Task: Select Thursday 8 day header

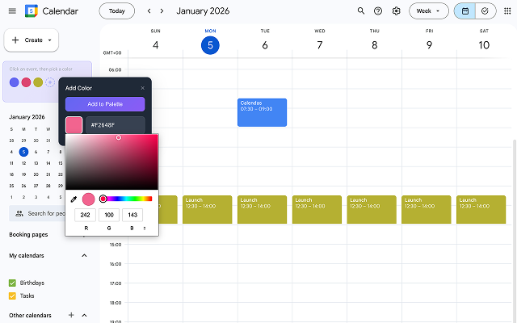Action: [x=375, y=45]
